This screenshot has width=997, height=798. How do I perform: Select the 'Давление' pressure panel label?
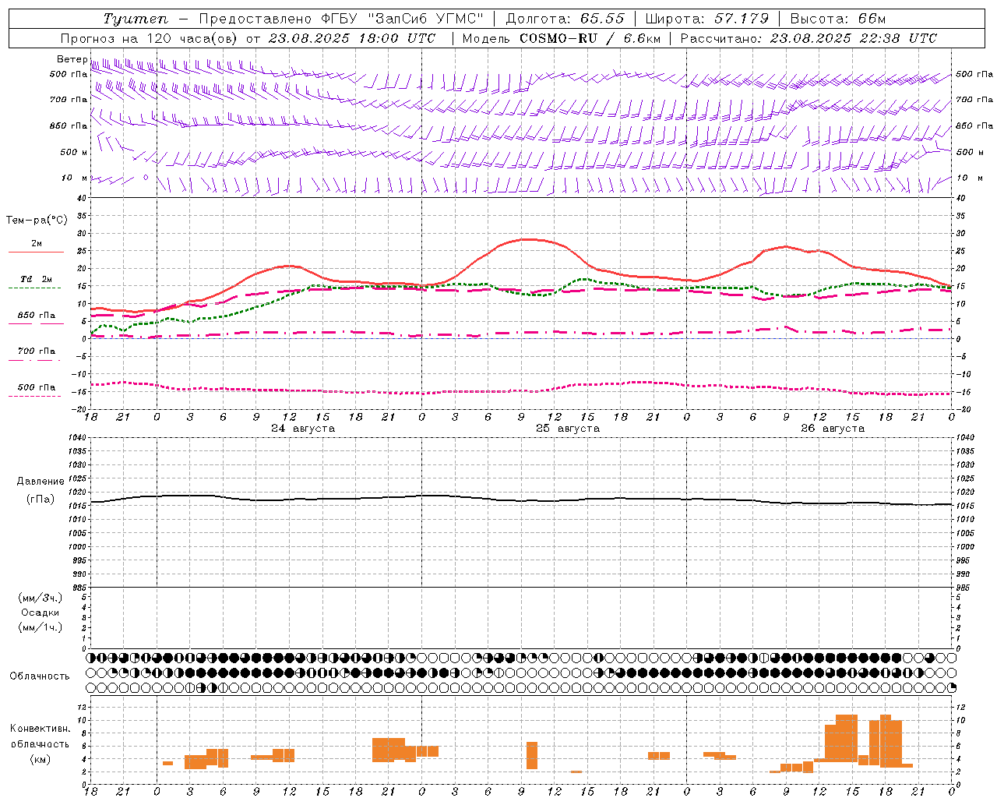pos(41,482)
